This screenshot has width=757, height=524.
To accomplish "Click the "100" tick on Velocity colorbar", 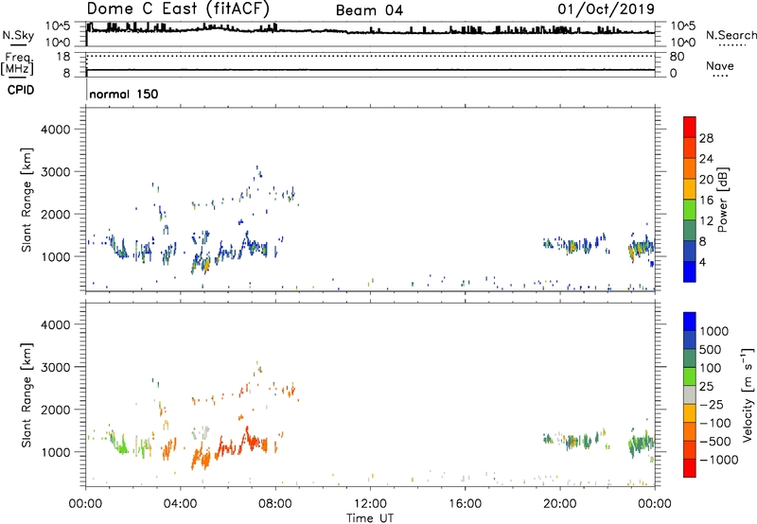I will click(710, 368).
